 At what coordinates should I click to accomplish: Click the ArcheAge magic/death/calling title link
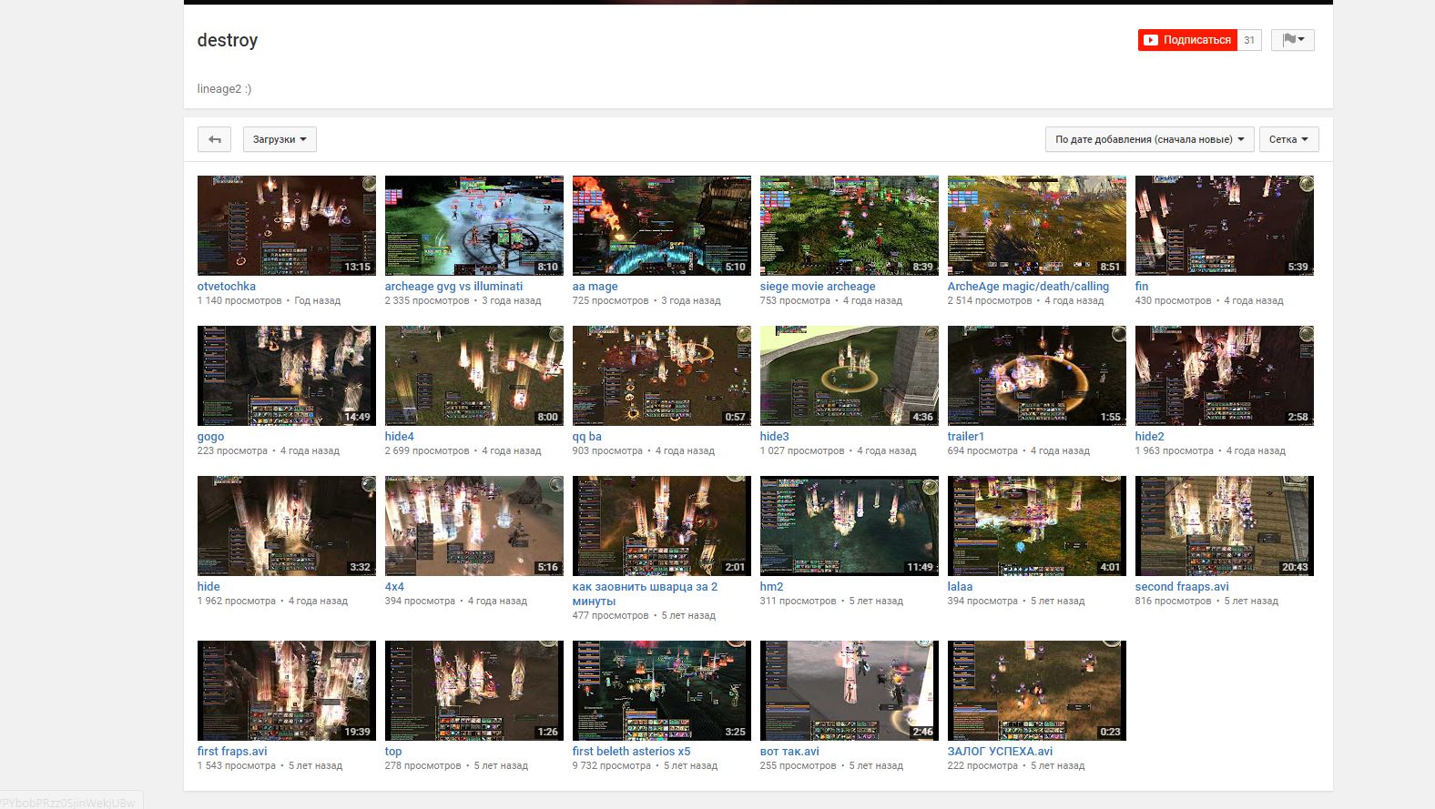point(1029,286)
